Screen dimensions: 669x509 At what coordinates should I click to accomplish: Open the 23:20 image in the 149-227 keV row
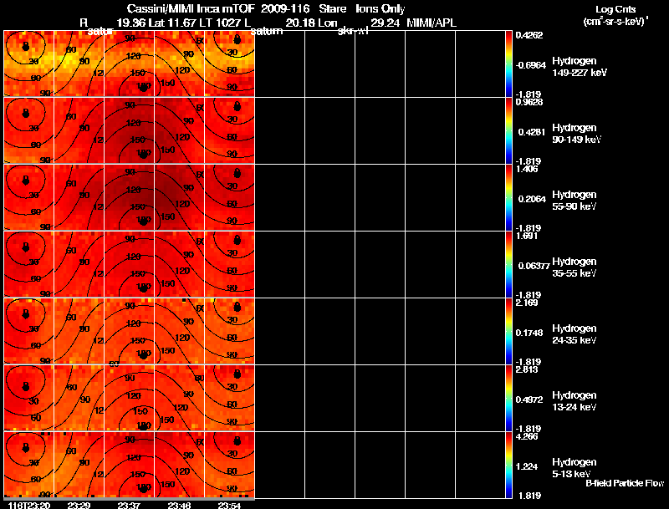click(29, 64)
